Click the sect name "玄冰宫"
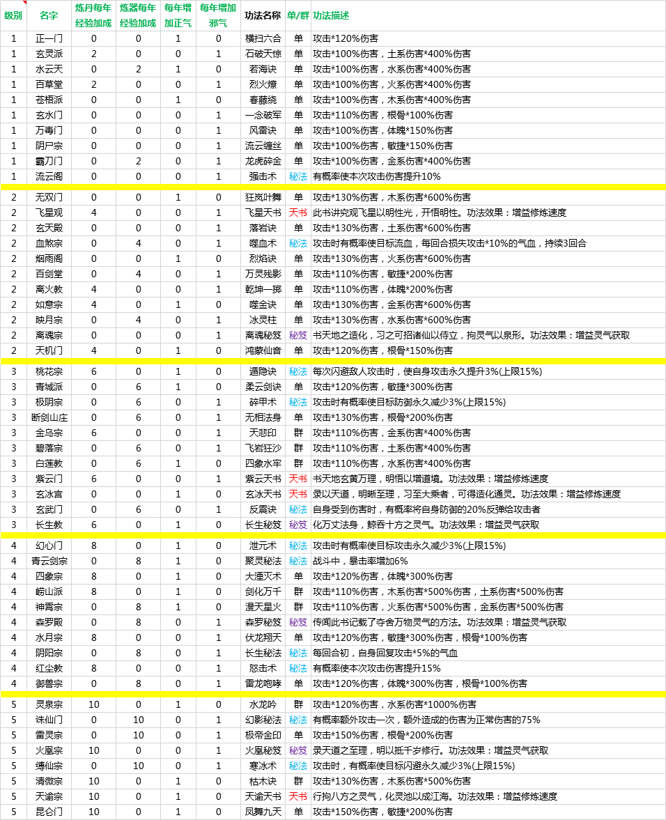This screenshot has height=820, width=666. (x=49, y=494)
